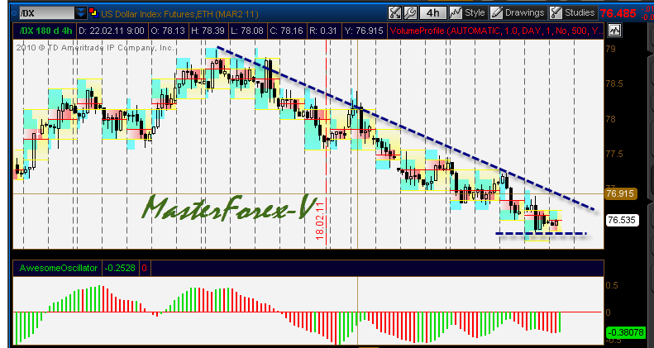Click the US Dollar Index Futures title text
Viewport: 654px width, 348px height.
click(179, 14)
